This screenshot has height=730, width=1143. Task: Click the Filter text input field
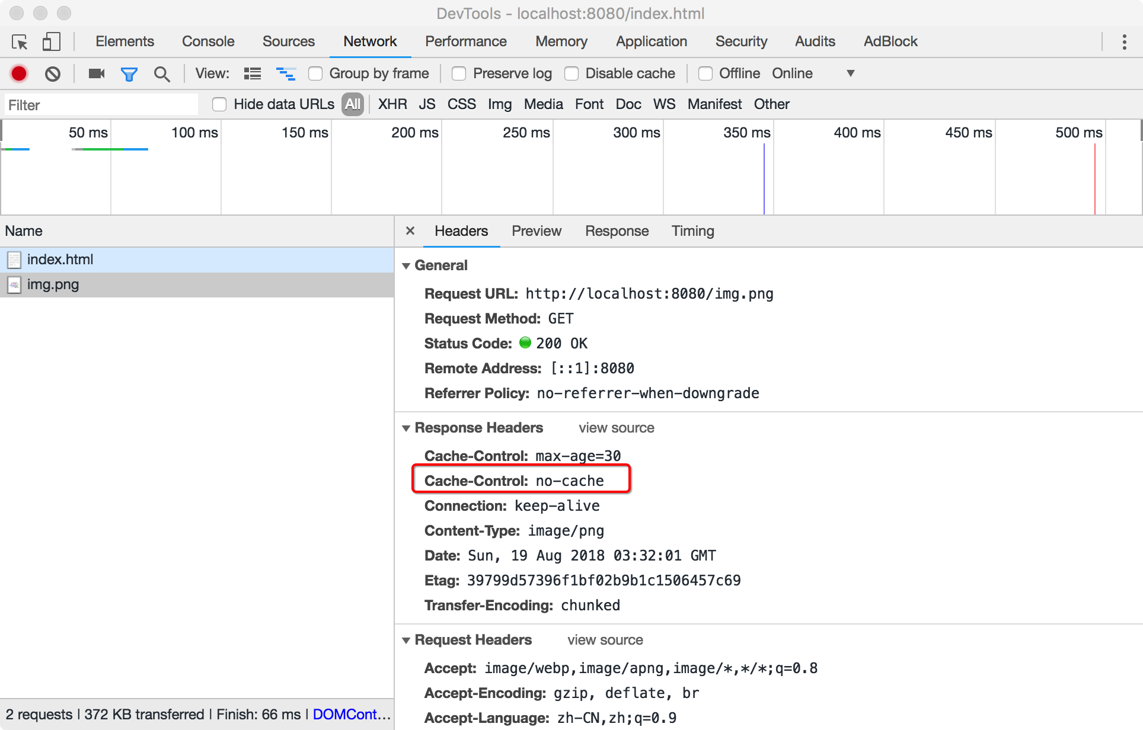(101, 105)
